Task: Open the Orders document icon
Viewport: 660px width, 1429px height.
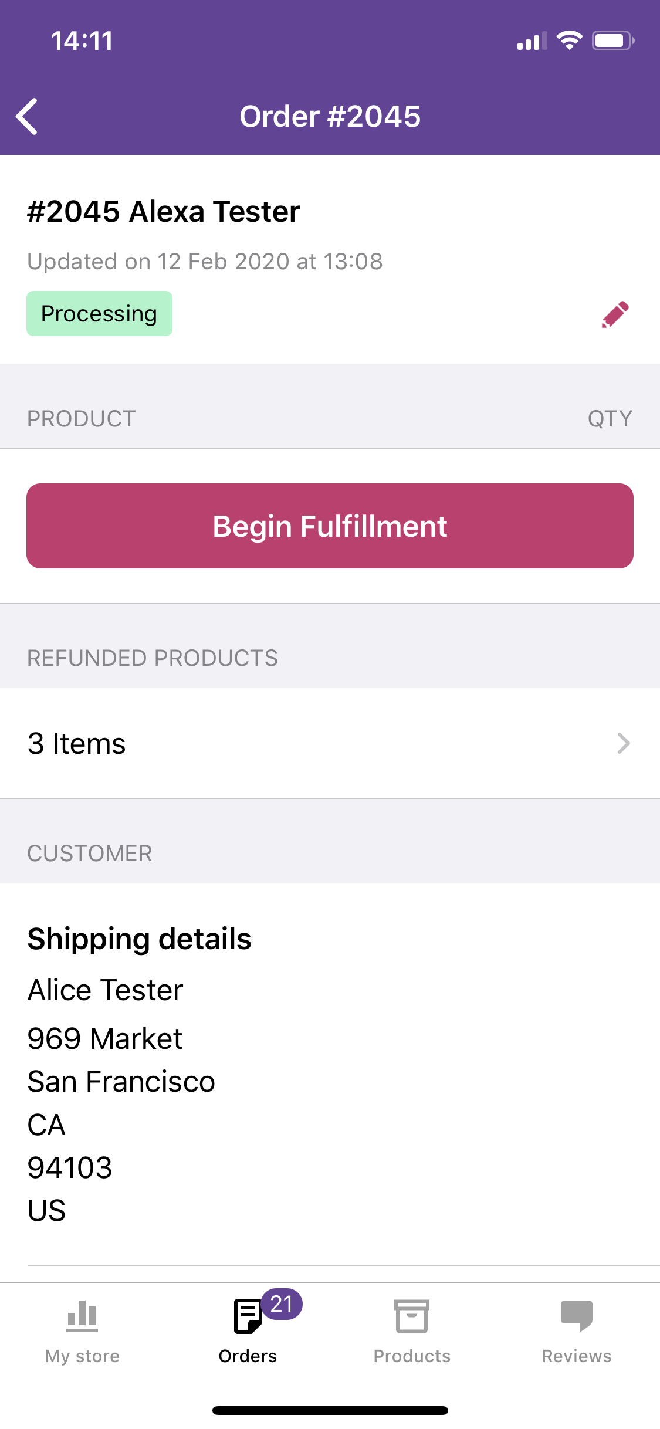Action: pos(248,1316)
